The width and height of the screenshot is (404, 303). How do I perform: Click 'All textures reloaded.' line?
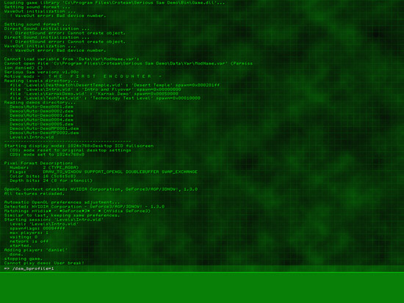[35, 194]
